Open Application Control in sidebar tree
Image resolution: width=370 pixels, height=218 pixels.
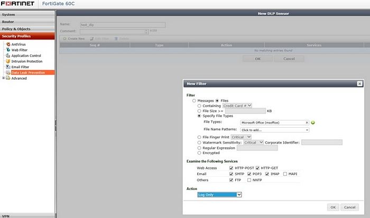tap(26, 55)
